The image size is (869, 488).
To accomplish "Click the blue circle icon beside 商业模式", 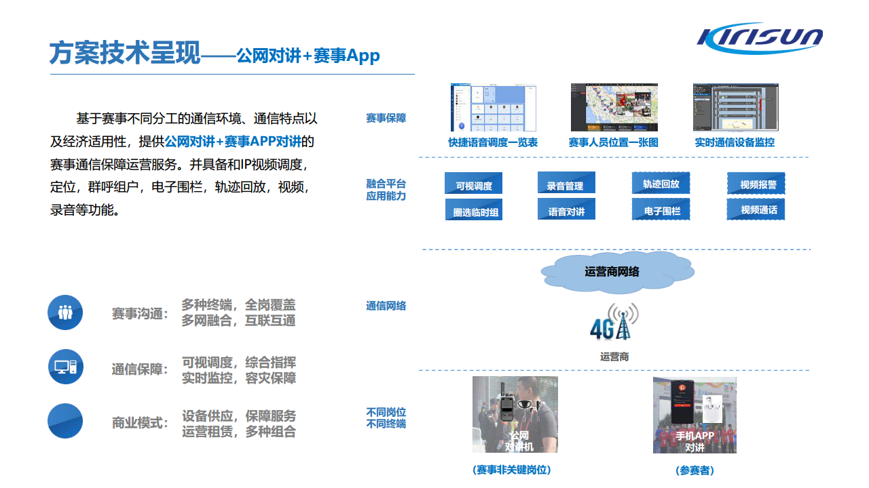I will click(x=65, y=421).
